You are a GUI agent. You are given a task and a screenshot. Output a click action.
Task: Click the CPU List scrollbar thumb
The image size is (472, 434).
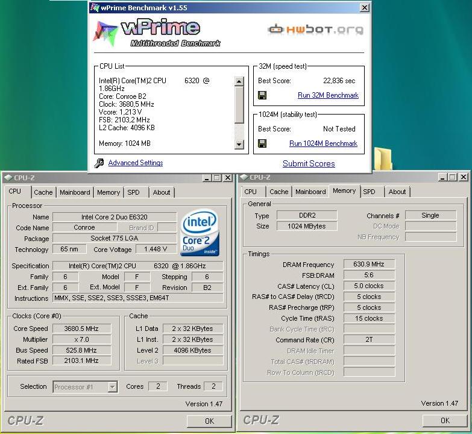click(239, 105)
